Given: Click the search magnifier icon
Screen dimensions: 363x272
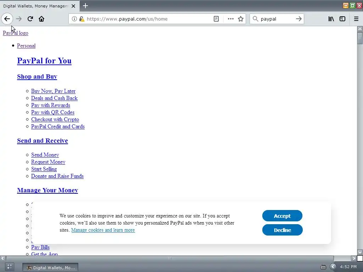Looking at the screenshot, I should (255, 19).
